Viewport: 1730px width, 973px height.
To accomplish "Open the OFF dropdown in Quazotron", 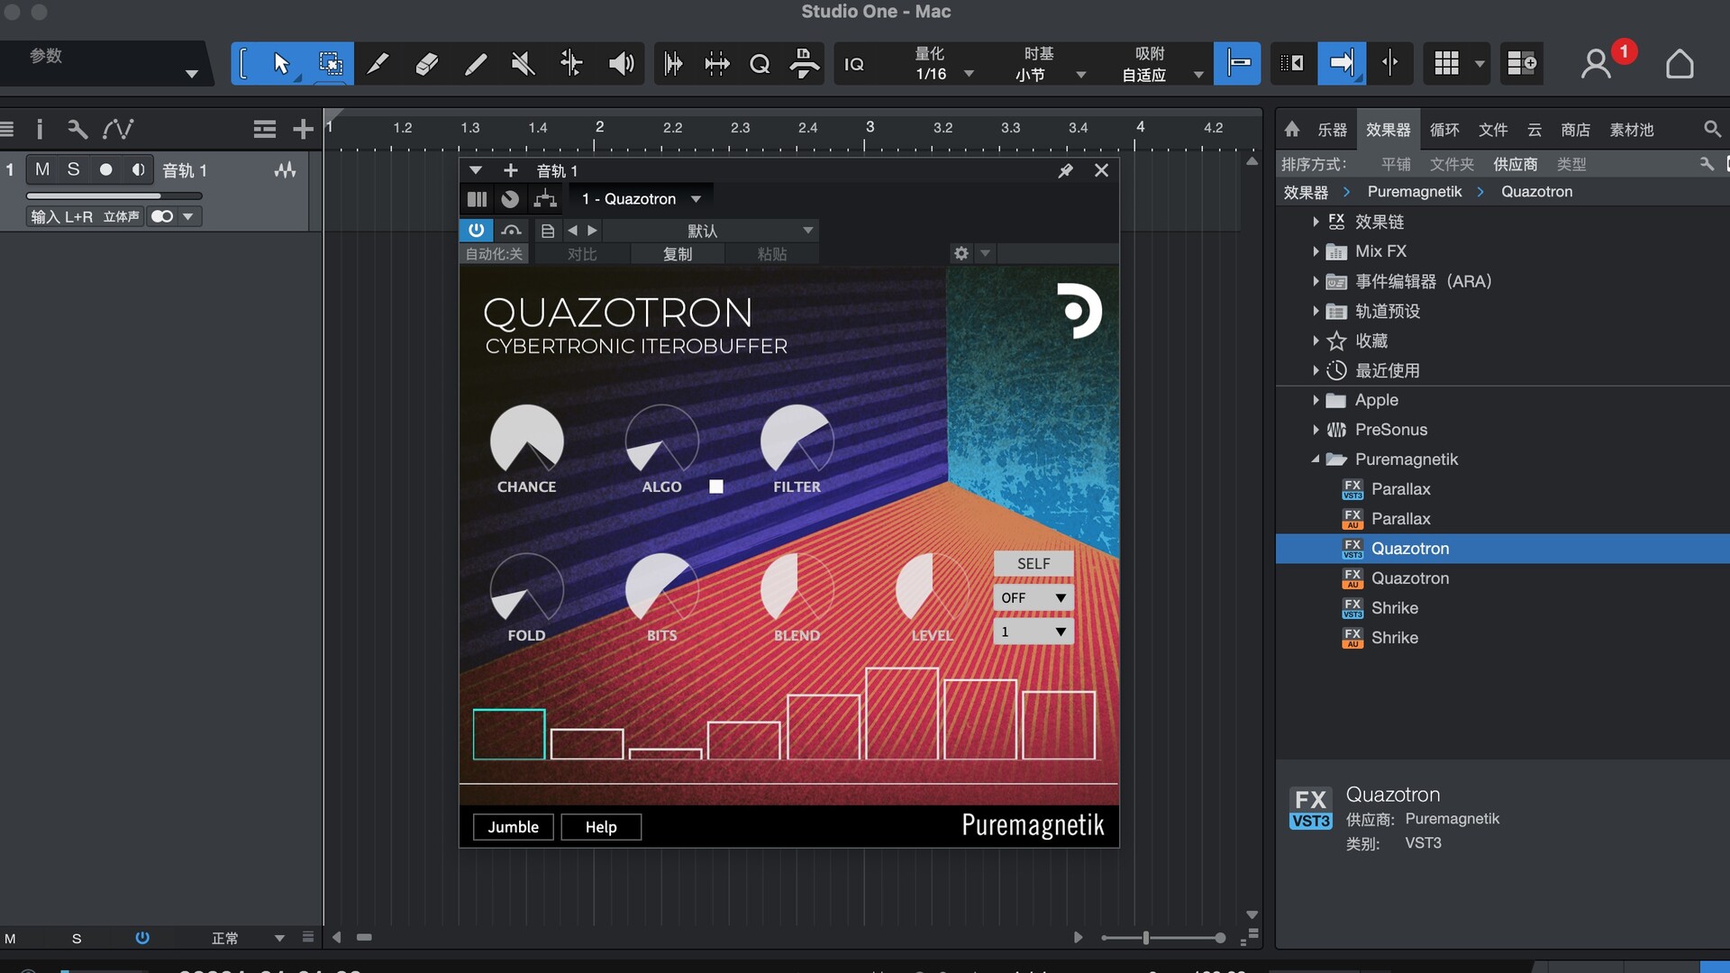I will [x=1033, y=597].
